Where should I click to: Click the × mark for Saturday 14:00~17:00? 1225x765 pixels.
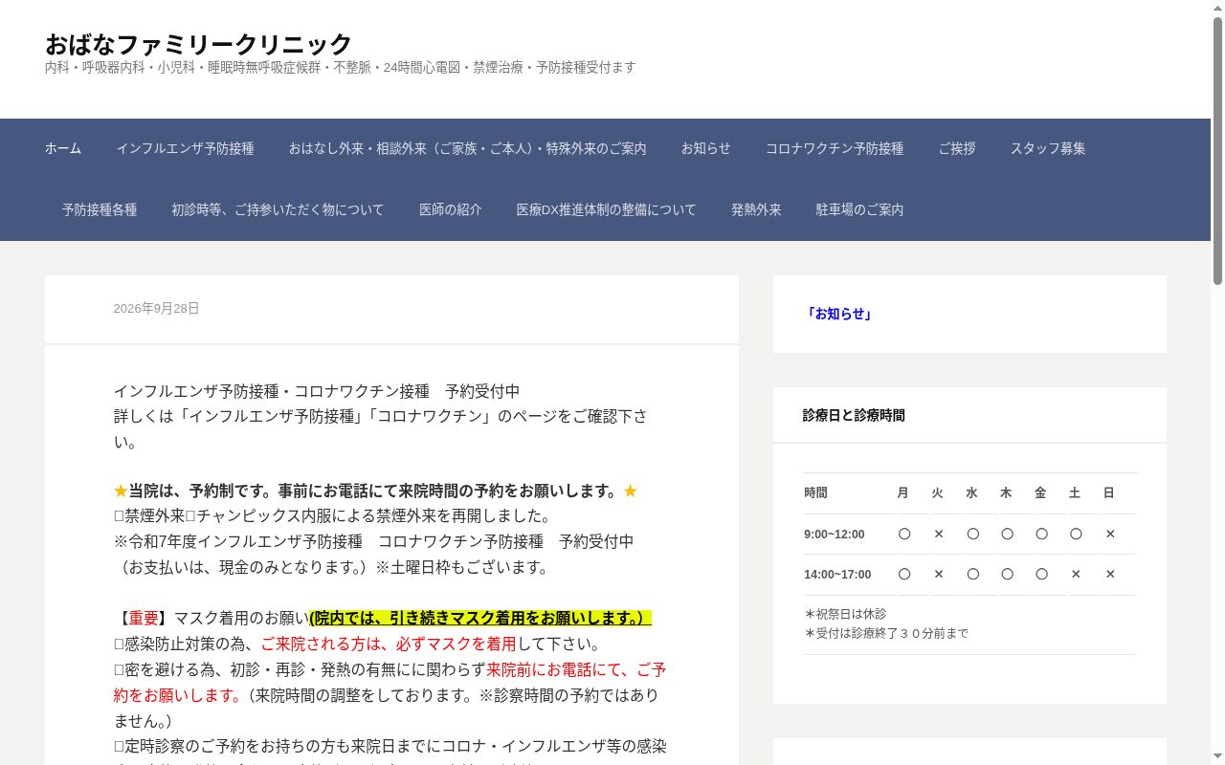pyautogui.click(x=1076, y=575)
